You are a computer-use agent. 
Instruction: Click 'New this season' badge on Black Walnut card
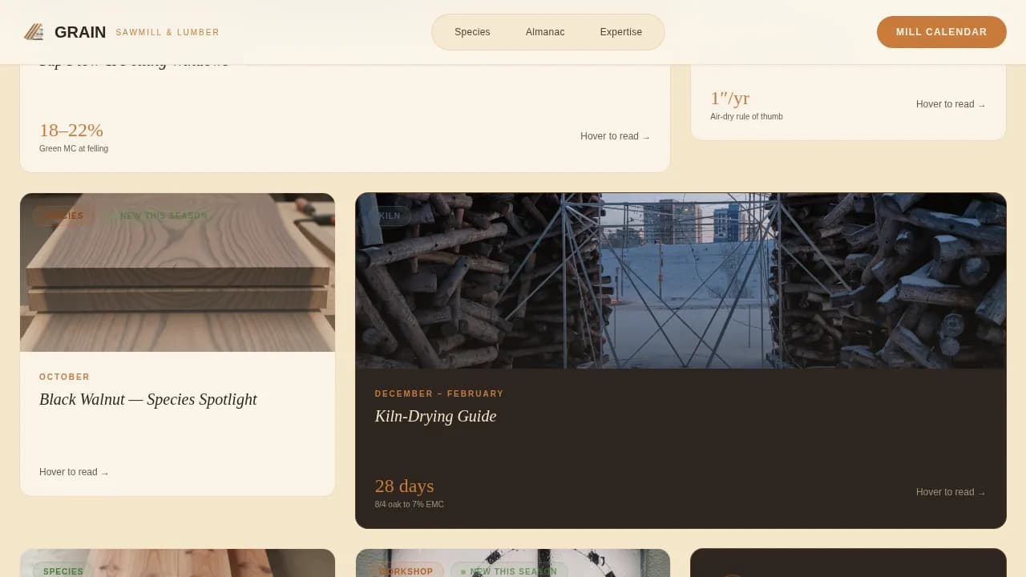point(159,216)
